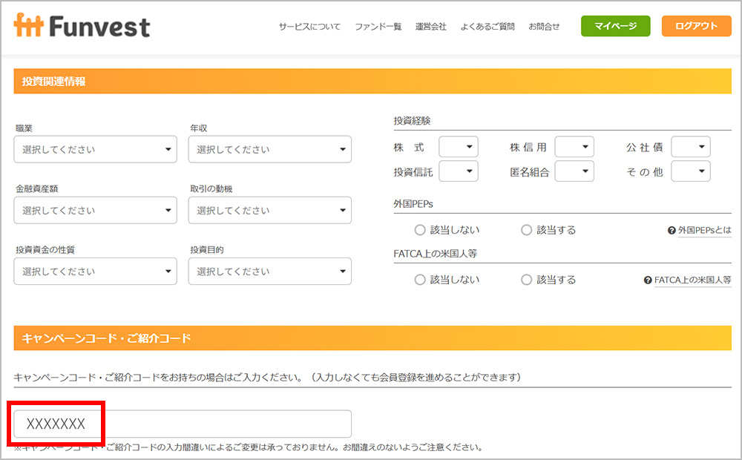Click the マイページ button

[x=615, y=25]
